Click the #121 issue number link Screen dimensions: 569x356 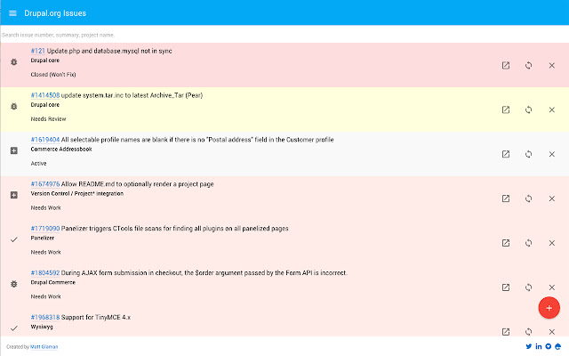click(37, 51)
